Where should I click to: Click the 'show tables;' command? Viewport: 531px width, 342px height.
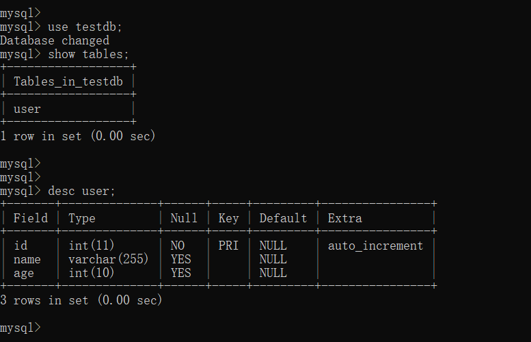pyautogui.click(x=88, y=54)
